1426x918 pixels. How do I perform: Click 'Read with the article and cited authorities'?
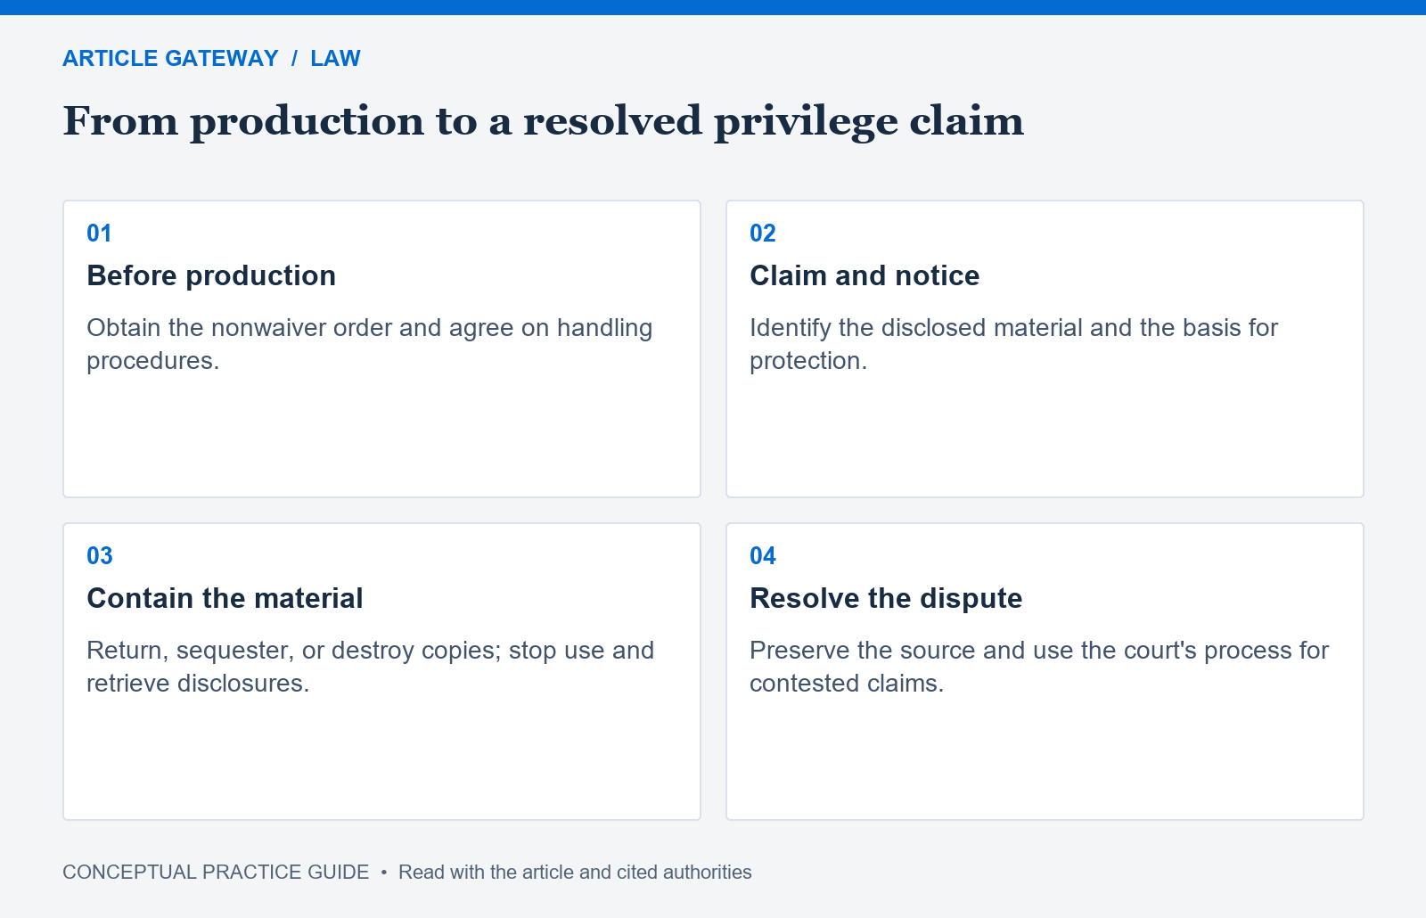[x=575, y=873]
